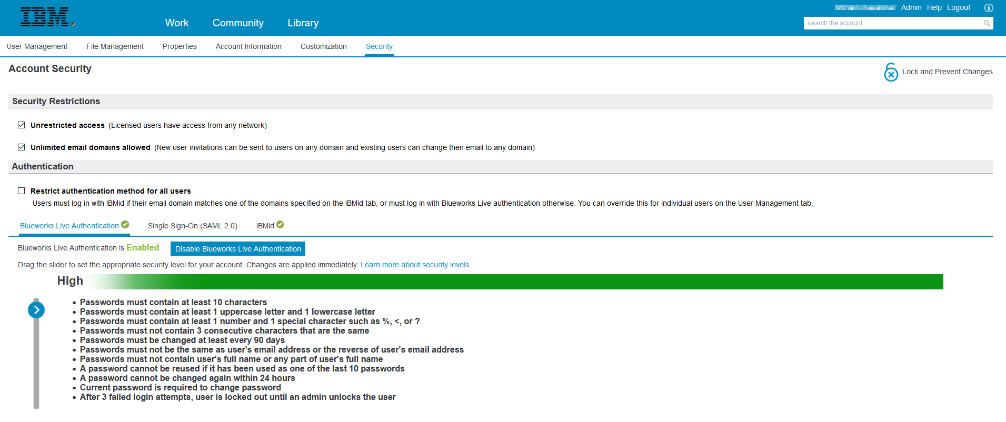Click 'Passwords must be changed at least every 90 days'

(182, 340)
